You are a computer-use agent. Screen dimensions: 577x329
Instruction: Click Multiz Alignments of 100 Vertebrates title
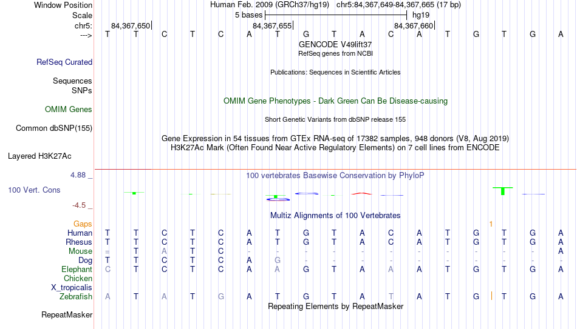(x=335, y=216)
